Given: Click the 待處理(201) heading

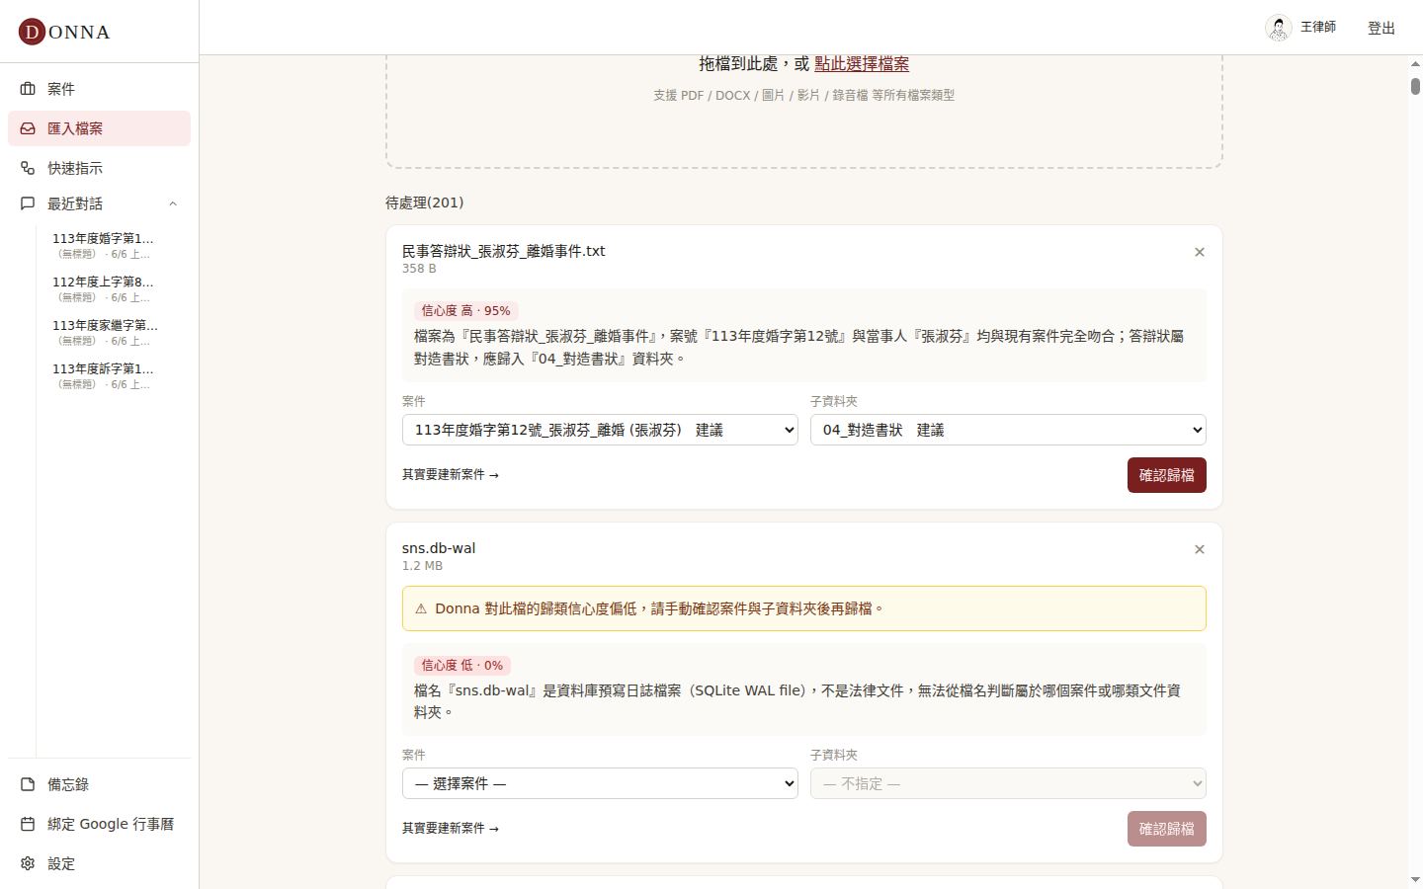Looking at the screenshot, I should click(x=424, y=202).
